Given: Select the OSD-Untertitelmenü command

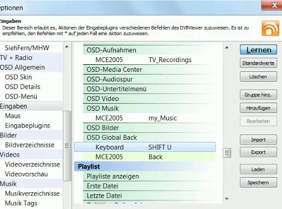Looking at the screenshot, I should [x=149, y=89].
